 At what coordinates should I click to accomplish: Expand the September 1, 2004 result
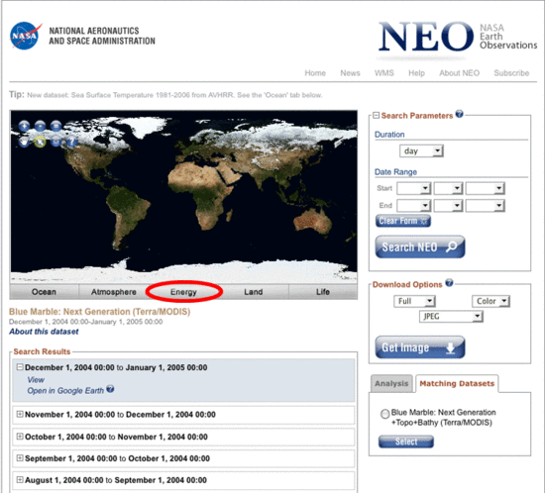point(20,458)
